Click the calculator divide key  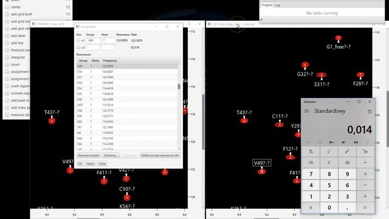point(365,162)
